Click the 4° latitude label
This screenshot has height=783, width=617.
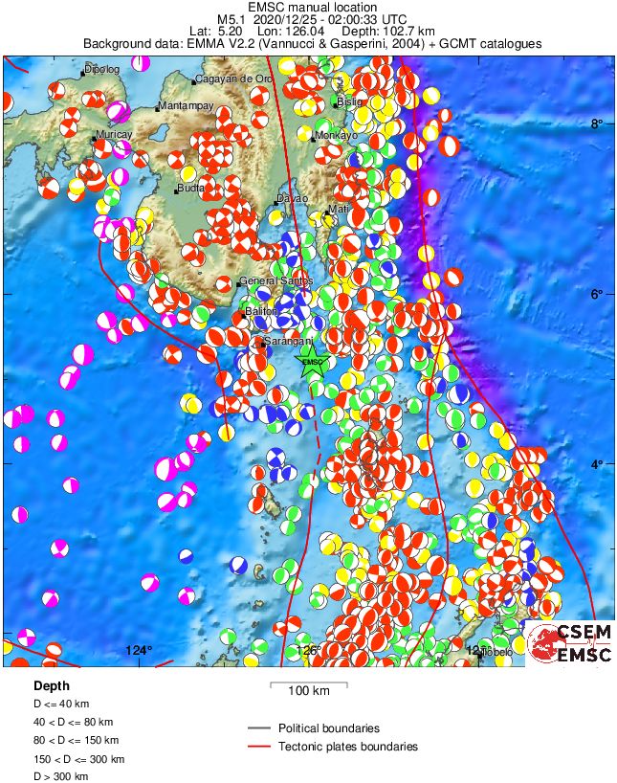(597, 464)
